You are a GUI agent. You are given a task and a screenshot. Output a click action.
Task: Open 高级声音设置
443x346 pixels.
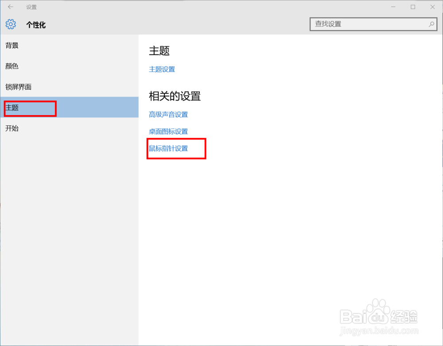169,114
